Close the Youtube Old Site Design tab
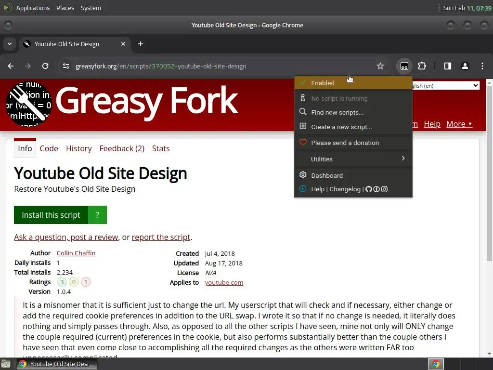 (x=123, y=44)
